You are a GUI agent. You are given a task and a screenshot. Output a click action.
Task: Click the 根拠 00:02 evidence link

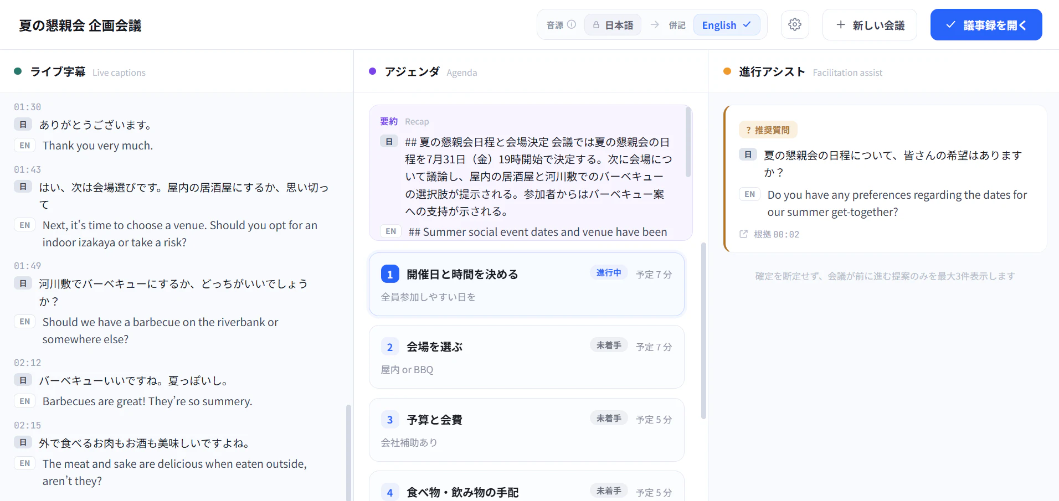click(769, 234)
